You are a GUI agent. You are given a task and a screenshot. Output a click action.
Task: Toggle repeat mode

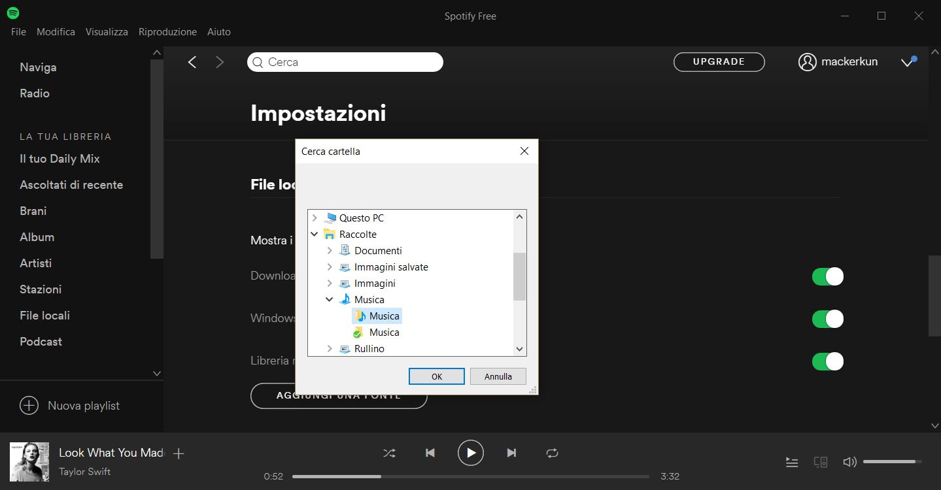click(552, 453)
